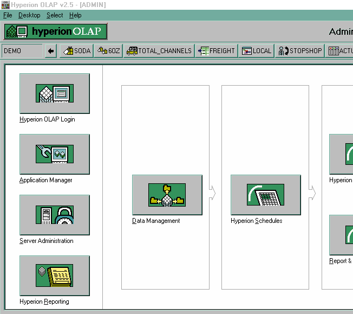Image resolution: width=353 pixels, height=314 pixels.
Task: Click the Hyperion Schedules label
Action: tap(257, 221)
